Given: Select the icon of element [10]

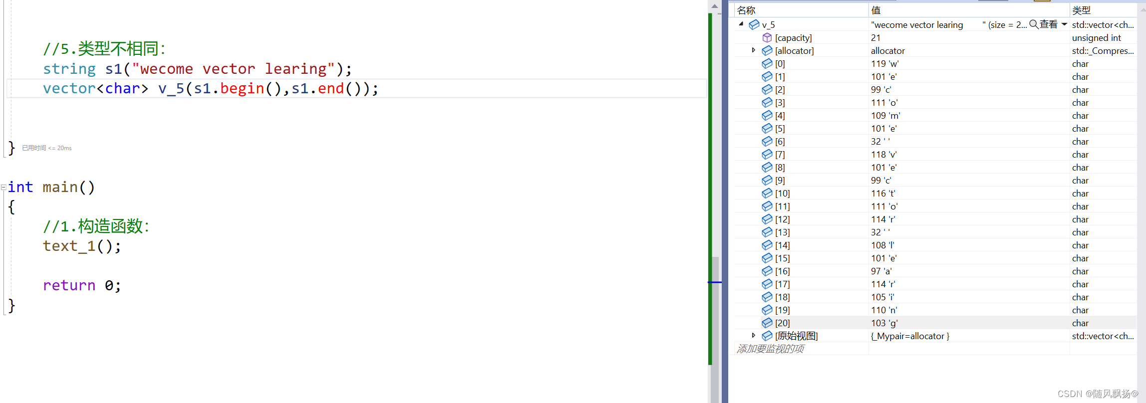Looking at the screenshot, I should click(767, 193).
